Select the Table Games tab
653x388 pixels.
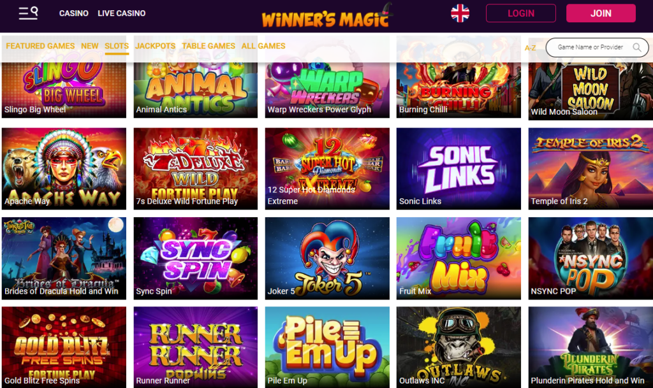click(209, 46)
